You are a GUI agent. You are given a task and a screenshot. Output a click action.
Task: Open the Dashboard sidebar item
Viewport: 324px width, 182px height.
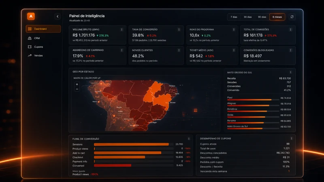click(x=43, y=29)
